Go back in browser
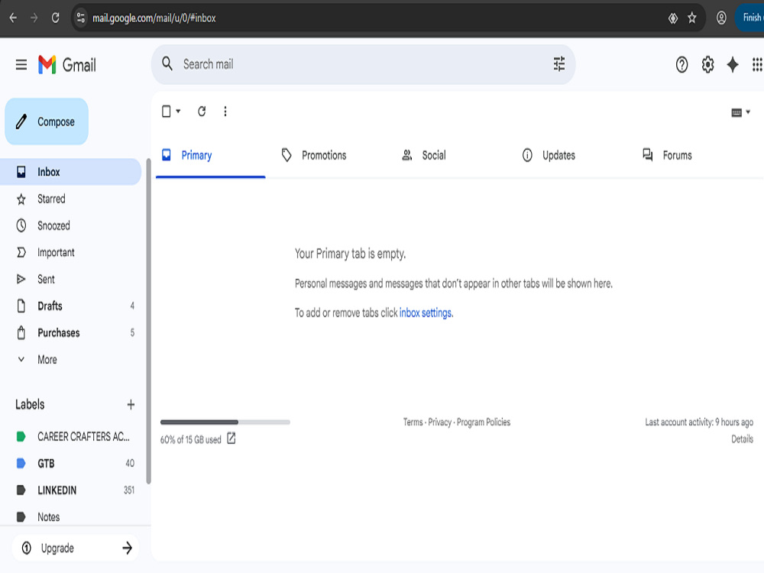The image size is (764, 573). click(13, 18)
